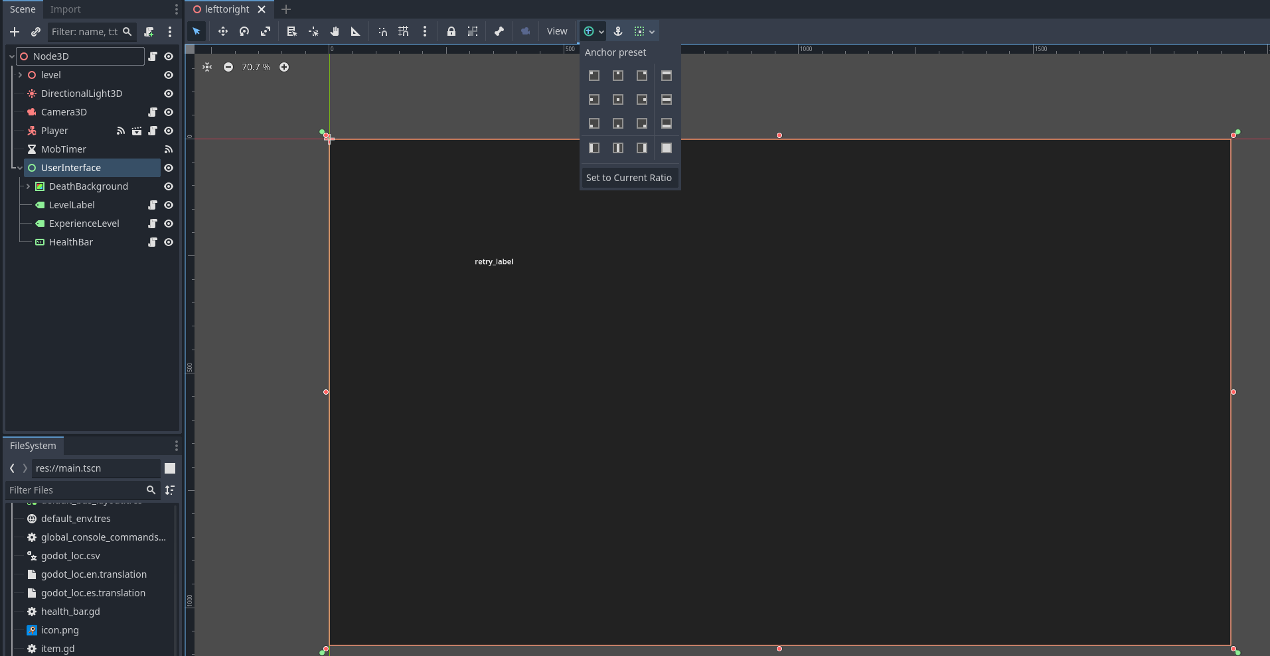Collapse the Node3D root node
Image resolution: width=1270 pixels, height=656 pixels.
tap(12, 56)
